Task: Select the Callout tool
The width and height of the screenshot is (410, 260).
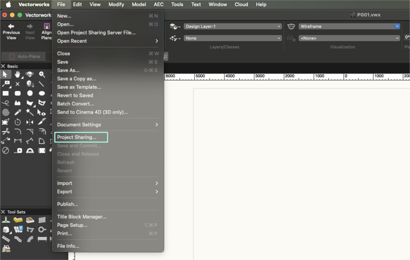Action: coord(6,84)
